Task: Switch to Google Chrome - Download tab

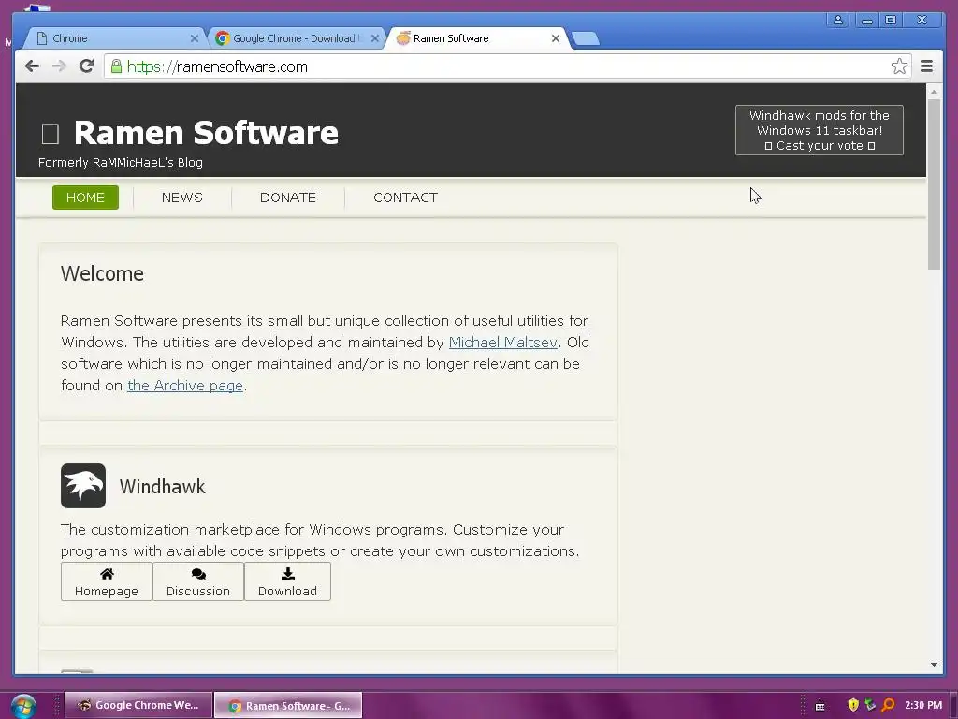Action: 296,37
